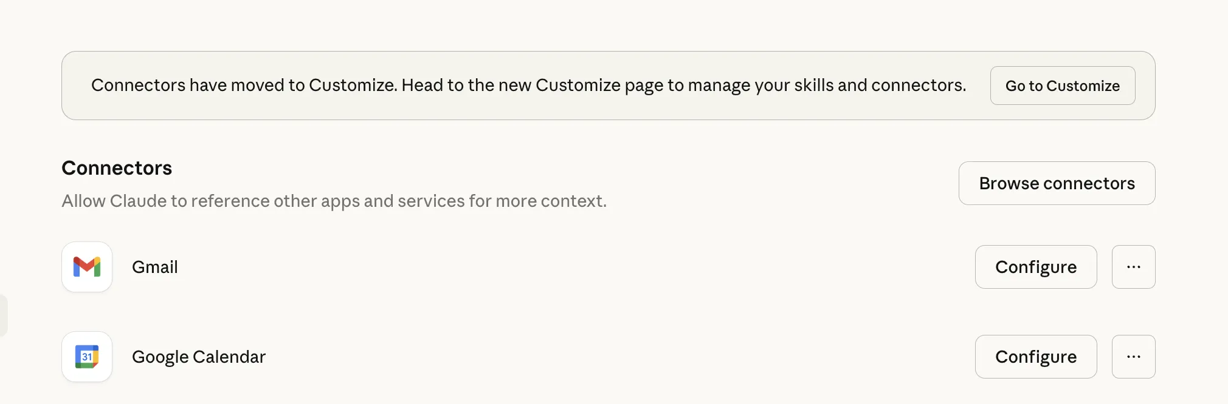The image size is (1228, 404).
Task: Click the word 'Claude' in the description
Action: [x=138, y=201]
